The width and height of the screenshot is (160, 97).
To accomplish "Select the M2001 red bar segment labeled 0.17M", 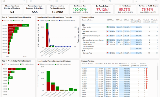I will [15, 25].
